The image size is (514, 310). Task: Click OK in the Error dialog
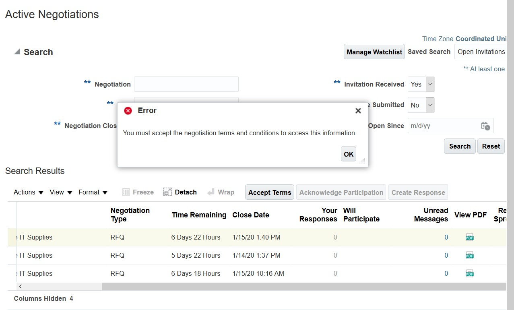point(349,154)
